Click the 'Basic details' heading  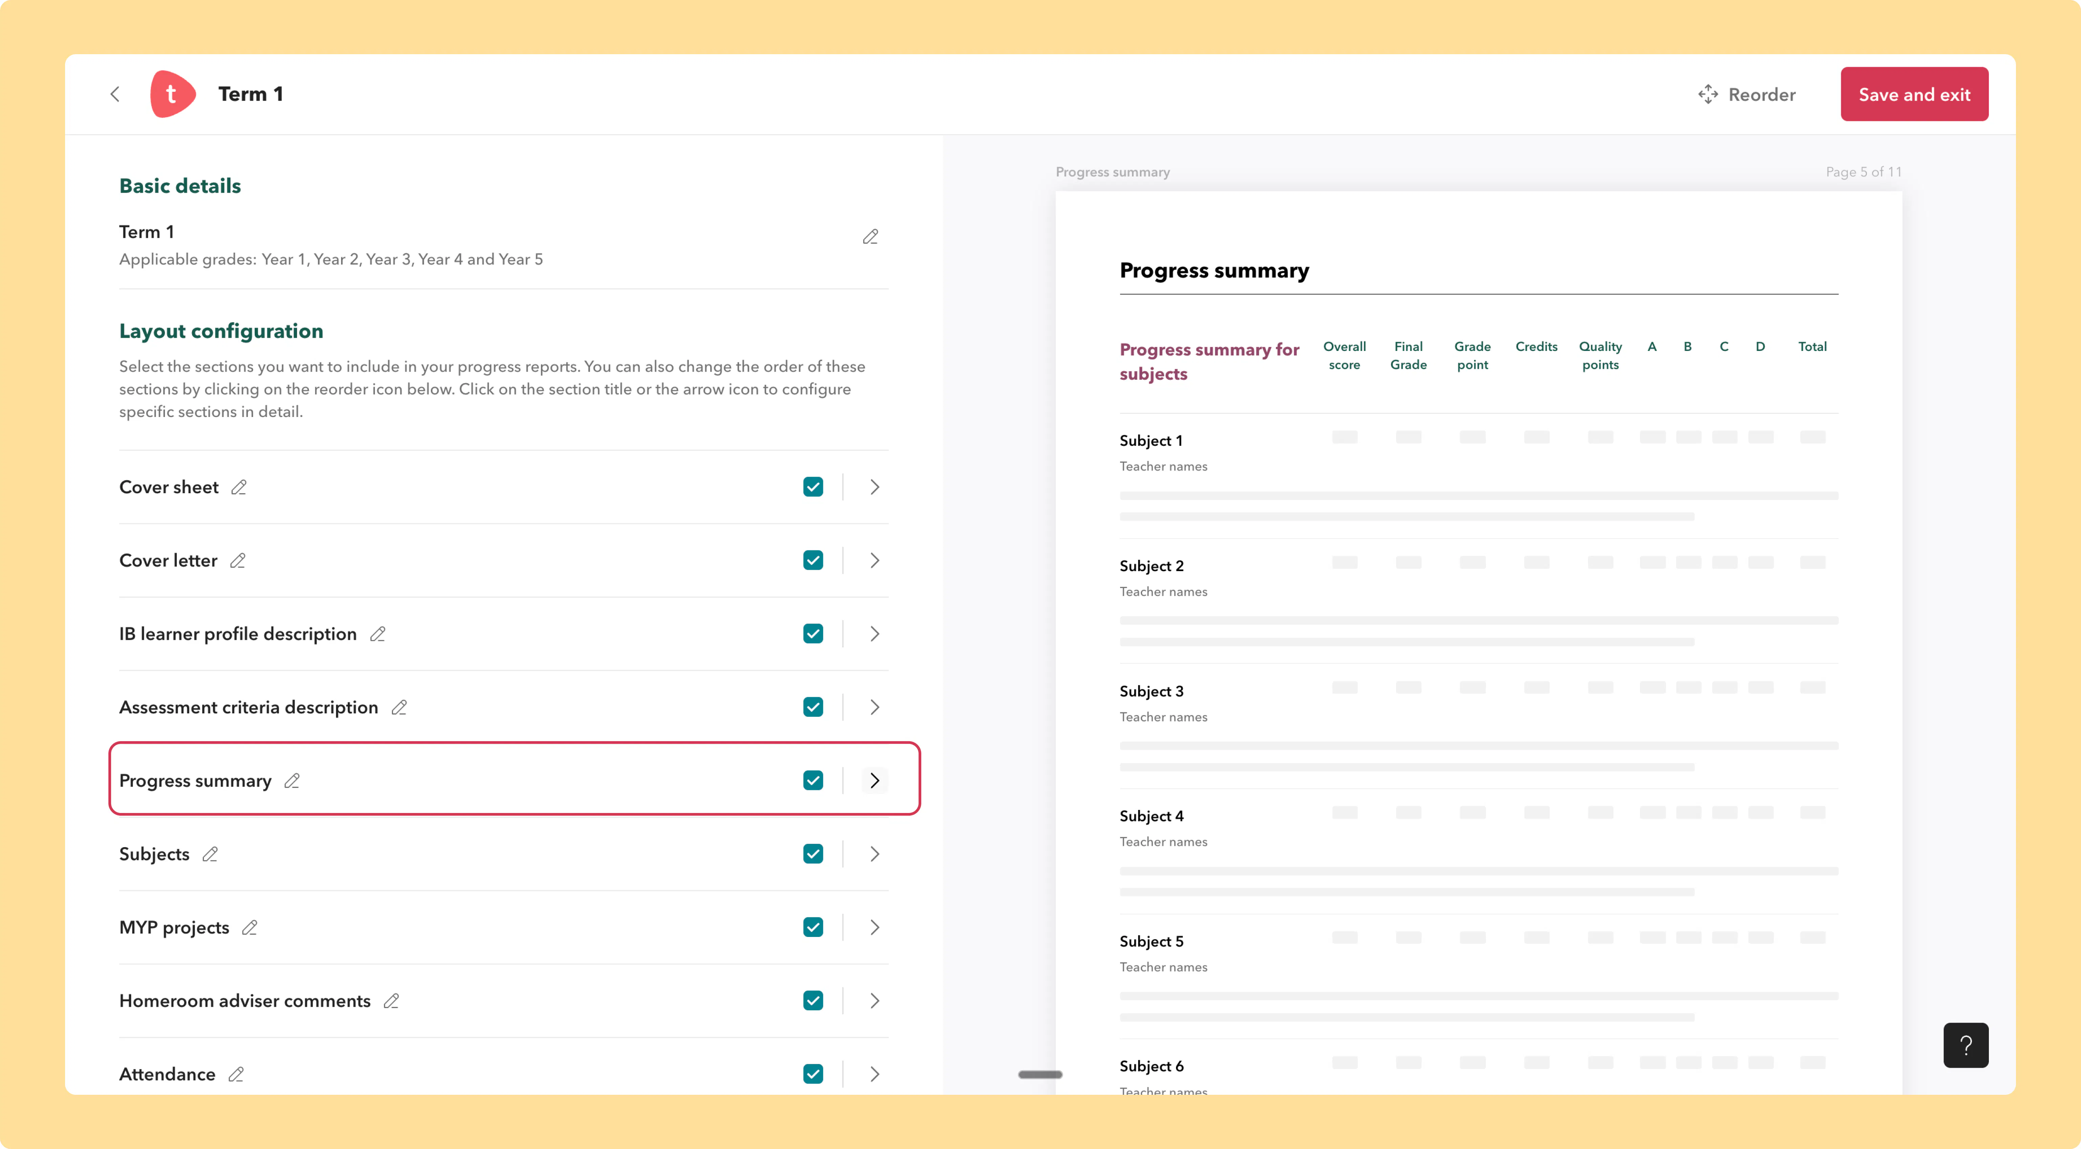pos(180,186)
